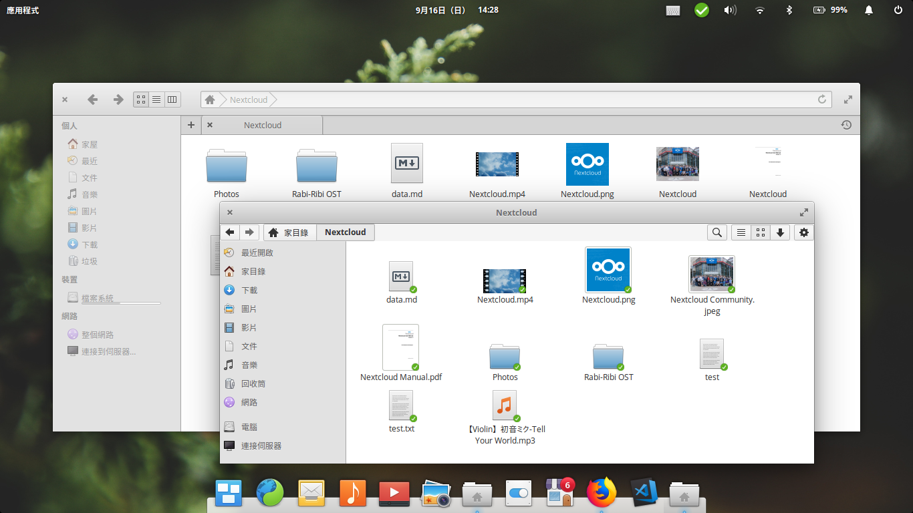
Task: Open the gear settings menu in the toolbar
Action: point(803,232)
